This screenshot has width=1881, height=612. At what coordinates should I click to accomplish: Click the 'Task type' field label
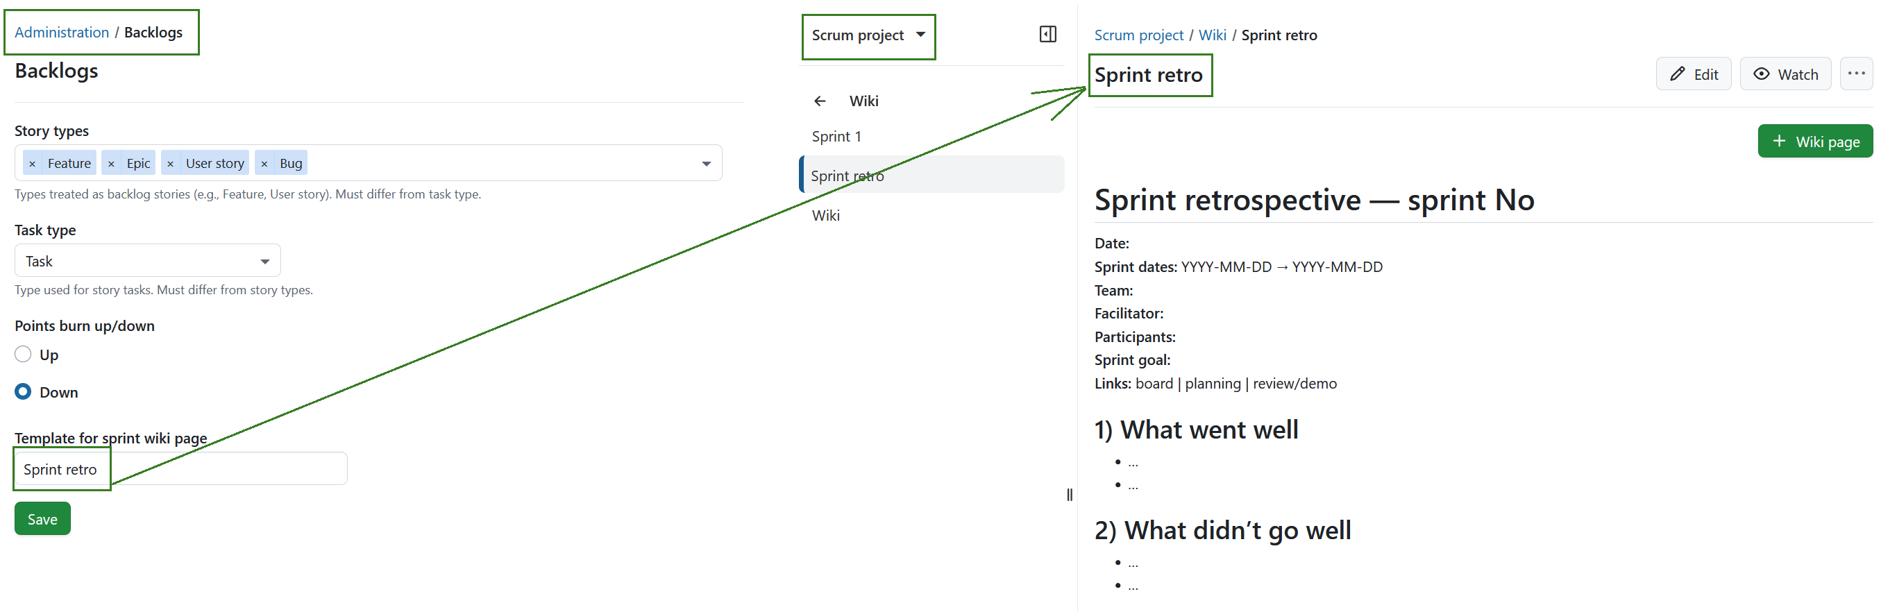[45, 230]
